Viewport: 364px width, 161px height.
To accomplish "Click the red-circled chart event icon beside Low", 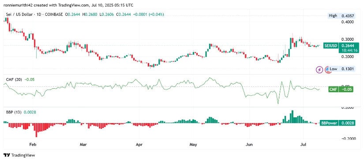I will pos(327,69).
